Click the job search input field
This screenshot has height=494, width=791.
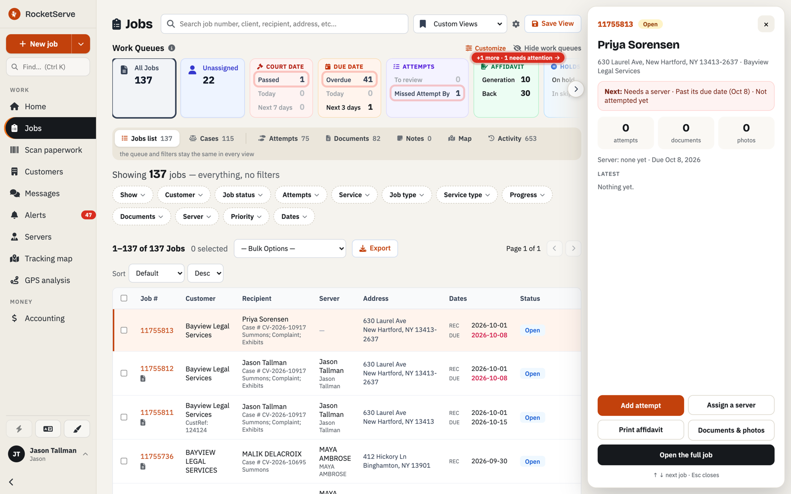(x=285, y=24)
